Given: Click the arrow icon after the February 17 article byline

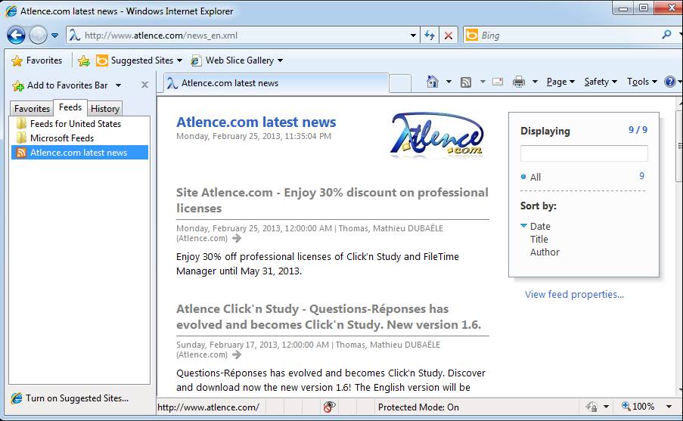Looking at the screenshot, I should point(237,354).
